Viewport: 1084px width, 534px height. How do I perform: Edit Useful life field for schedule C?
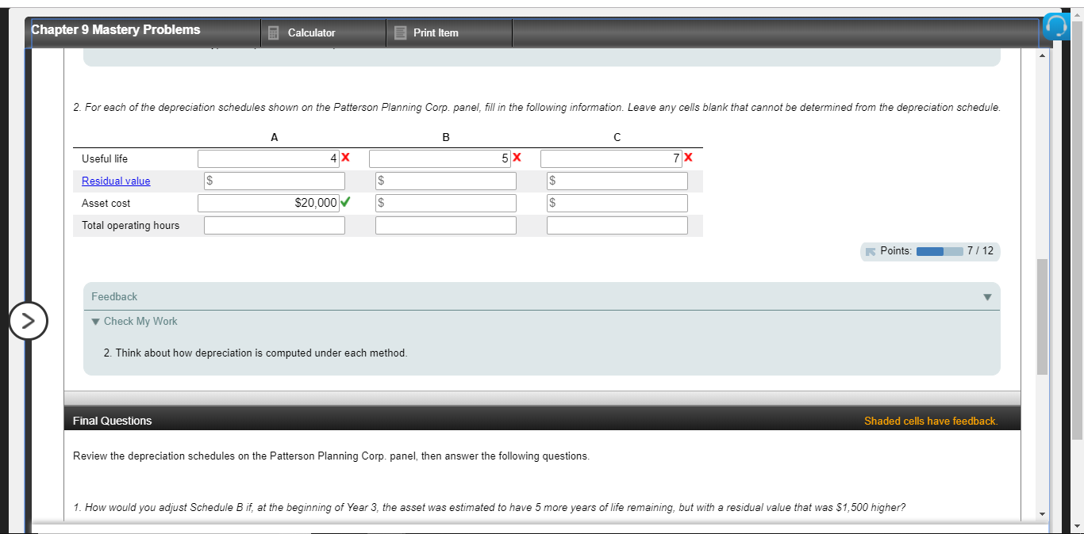[611, 158]
